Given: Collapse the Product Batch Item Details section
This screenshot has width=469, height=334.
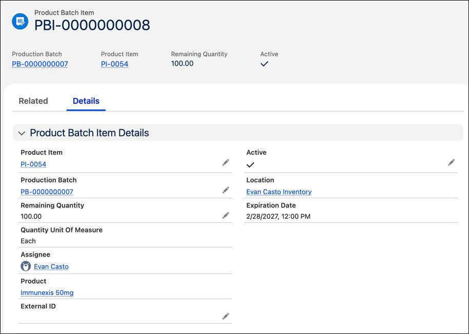Looking at the screenshot, I should tap(22, 133).
